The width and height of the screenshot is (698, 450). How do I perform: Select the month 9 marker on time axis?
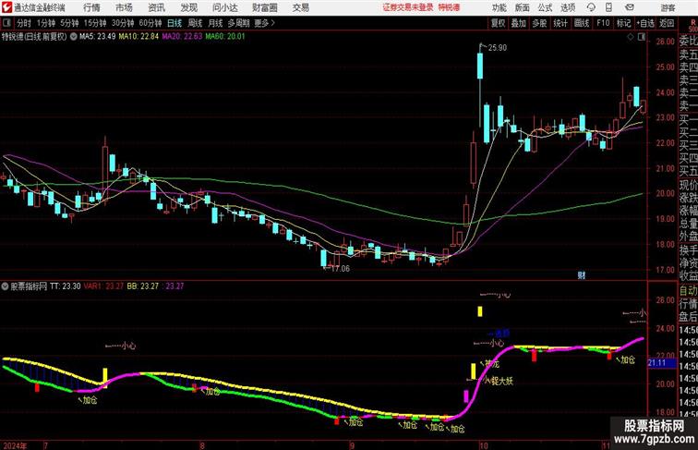coord(352,445)
